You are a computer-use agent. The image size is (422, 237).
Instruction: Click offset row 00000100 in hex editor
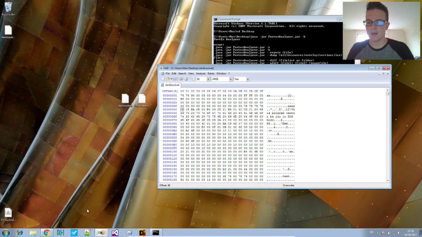[x=170, y=152]
